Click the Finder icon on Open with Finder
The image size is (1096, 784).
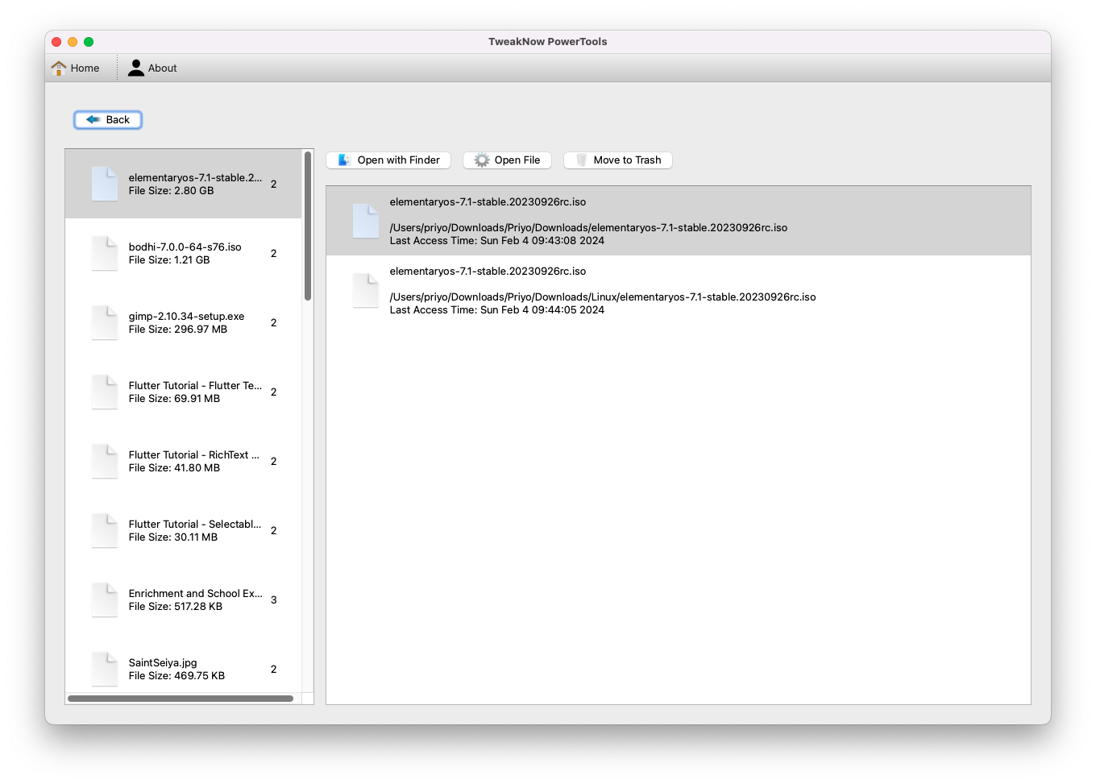342,160
